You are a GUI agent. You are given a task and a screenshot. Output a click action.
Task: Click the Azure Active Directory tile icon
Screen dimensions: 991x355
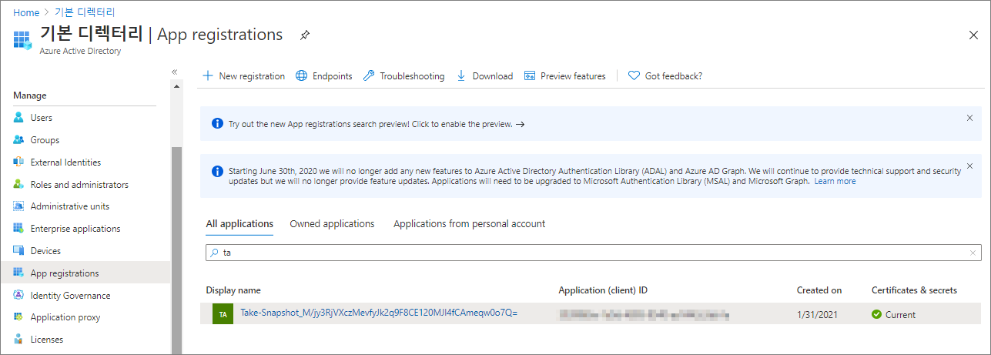(x=22, y=41)
